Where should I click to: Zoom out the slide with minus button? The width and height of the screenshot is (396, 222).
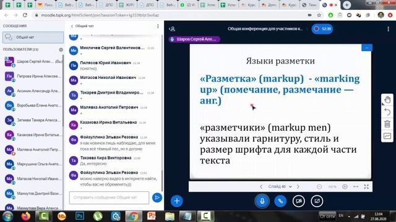319,187
